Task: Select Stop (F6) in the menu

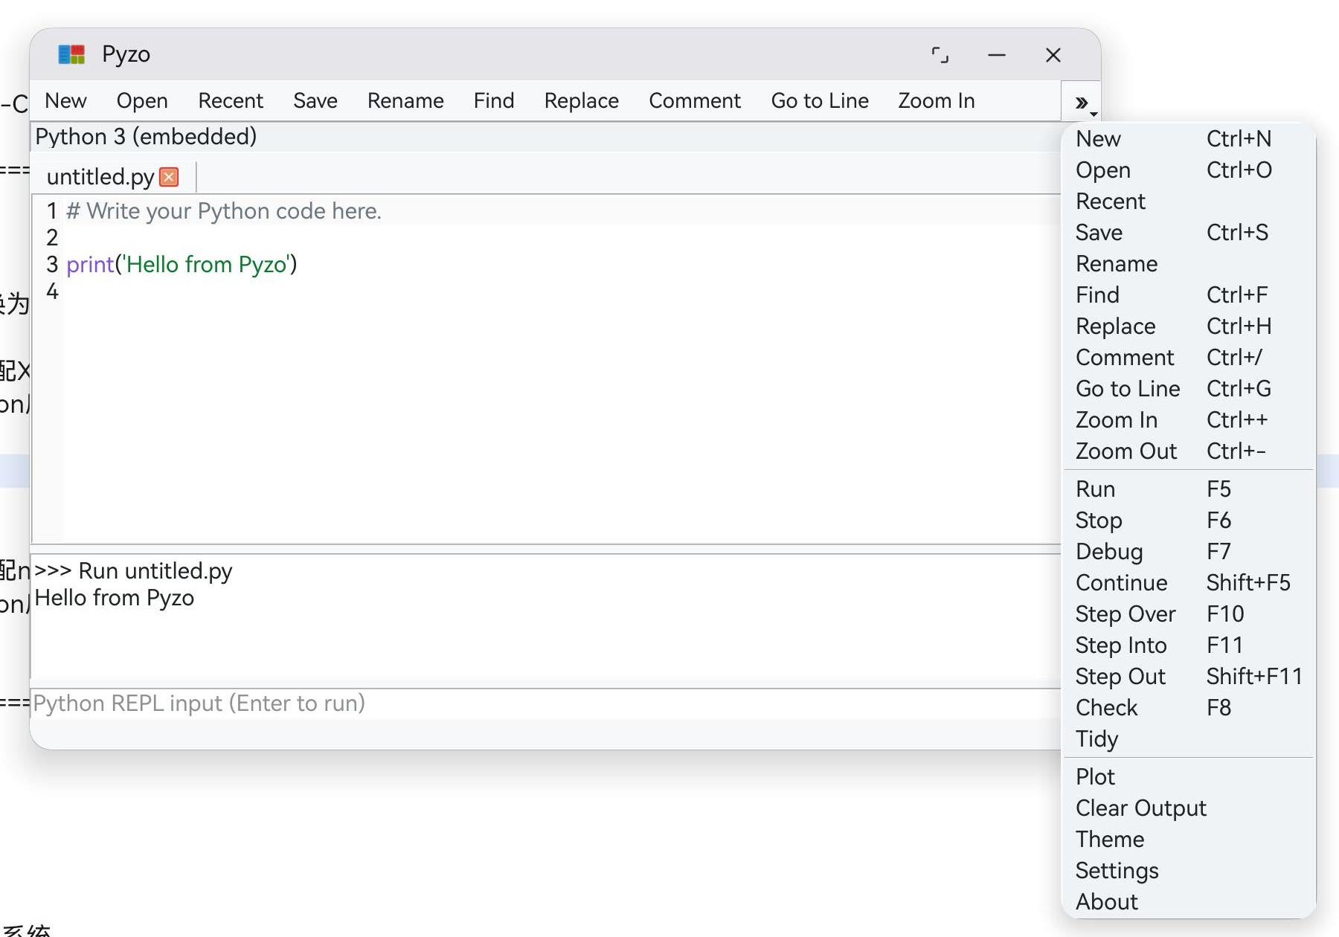Action: point(1188,521)
